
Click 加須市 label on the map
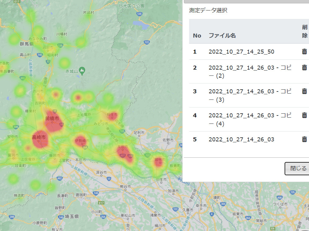coord(173,191)
